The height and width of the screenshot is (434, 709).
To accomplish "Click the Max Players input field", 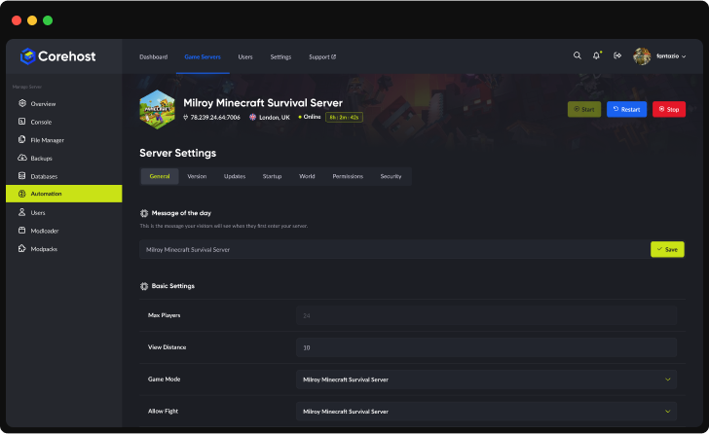I will tap(487, 315).
